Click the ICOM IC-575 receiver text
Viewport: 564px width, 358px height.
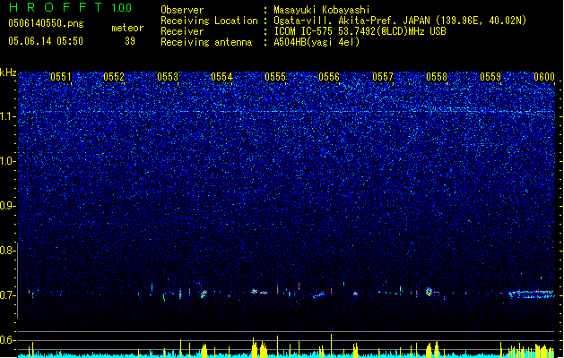pyautogui.click(x=360, y=31)
